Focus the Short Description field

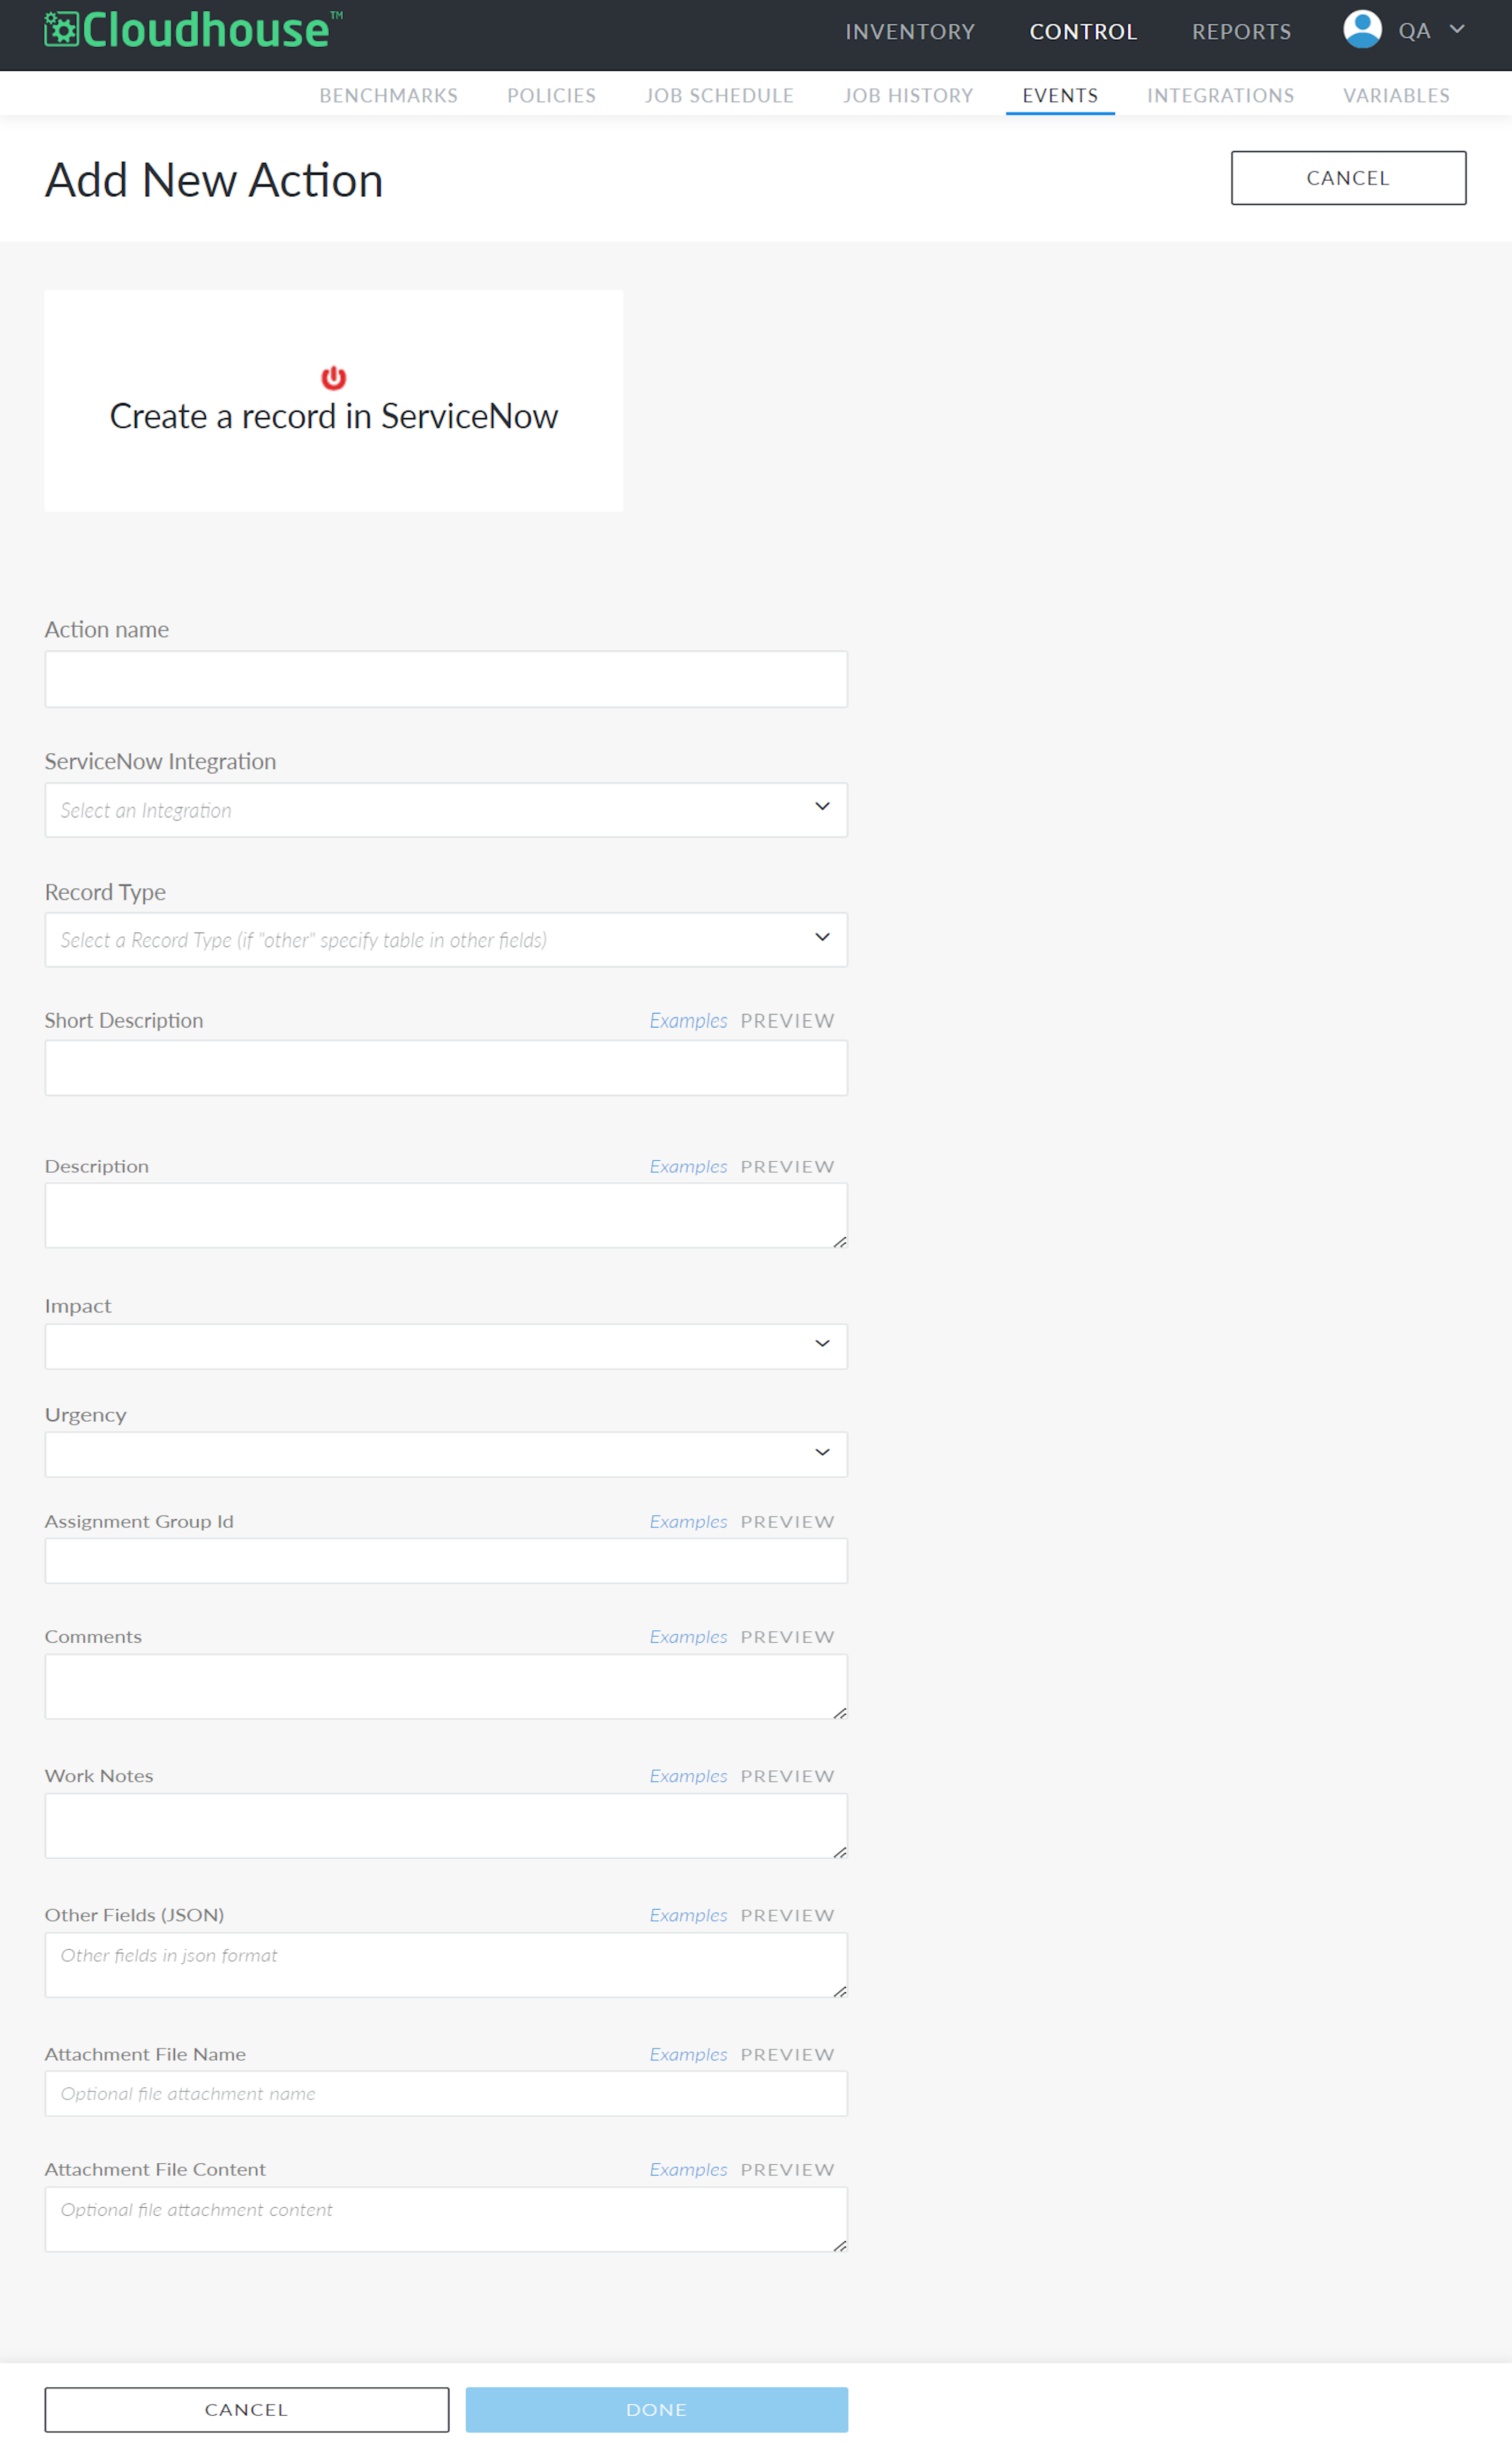pyautogui.click(x=446, y=1068)
